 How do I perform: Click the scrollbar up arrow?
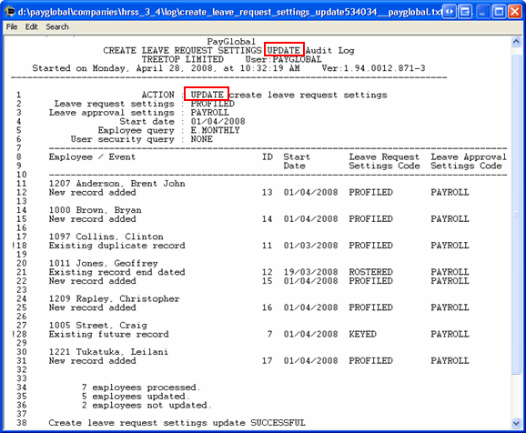tap(516, 42)
